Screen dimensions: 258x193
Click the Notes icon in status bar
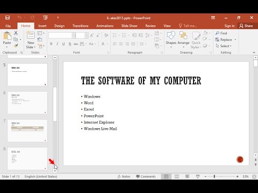click(124, 176)
